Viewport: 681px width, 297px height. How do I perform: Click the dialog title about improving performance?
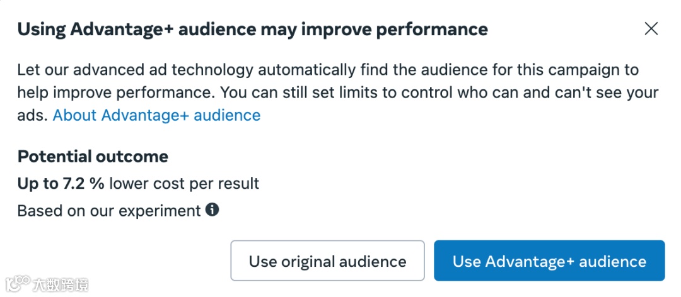coord(252,29)
